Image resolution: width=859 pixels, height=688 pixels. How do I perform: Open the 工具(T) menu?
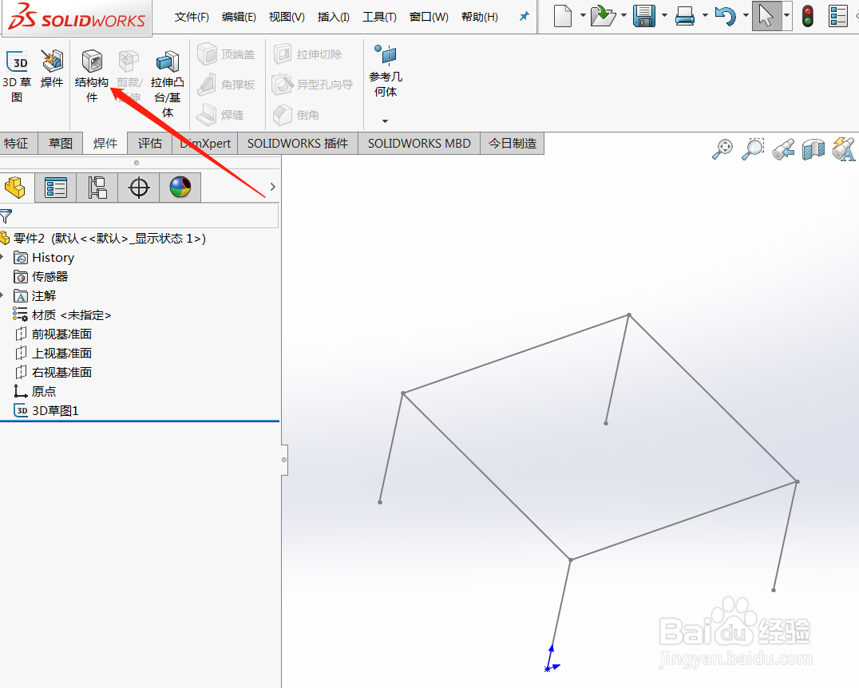click(380, 17)
